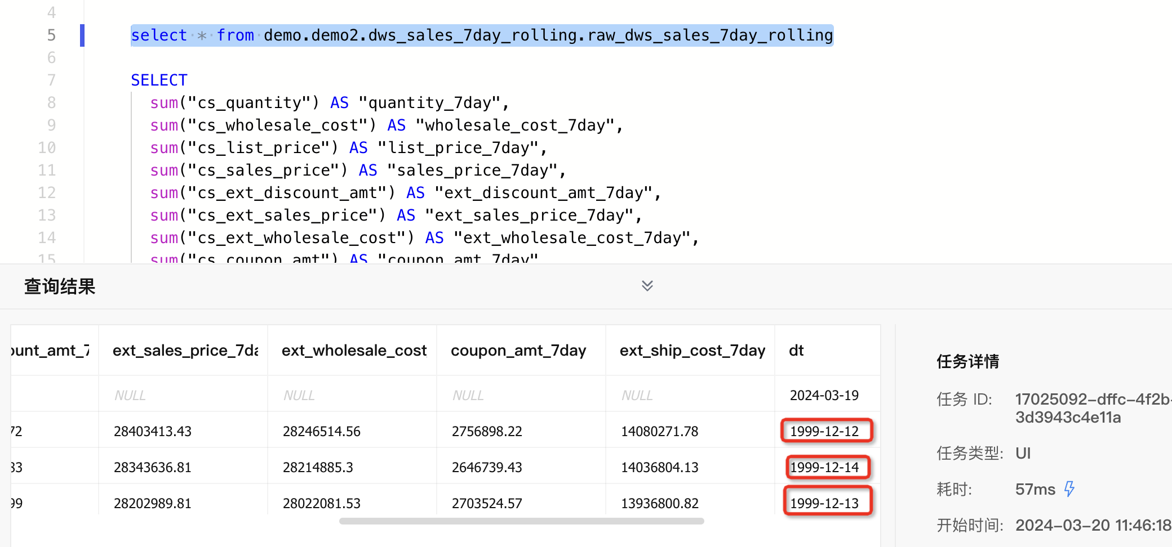Click the SELECT keyword on line 7
Viewport: 1172px width, 547px height.
click(159, 80)
